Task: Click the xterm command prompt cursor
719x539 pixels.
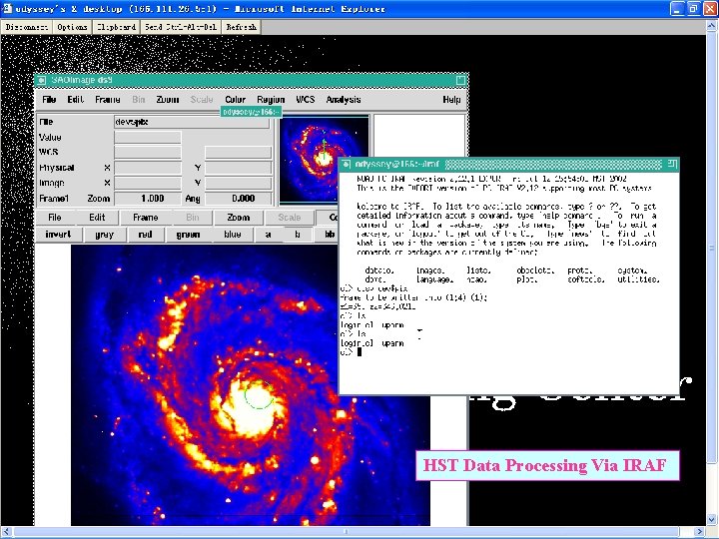Action: click(359, 352)
